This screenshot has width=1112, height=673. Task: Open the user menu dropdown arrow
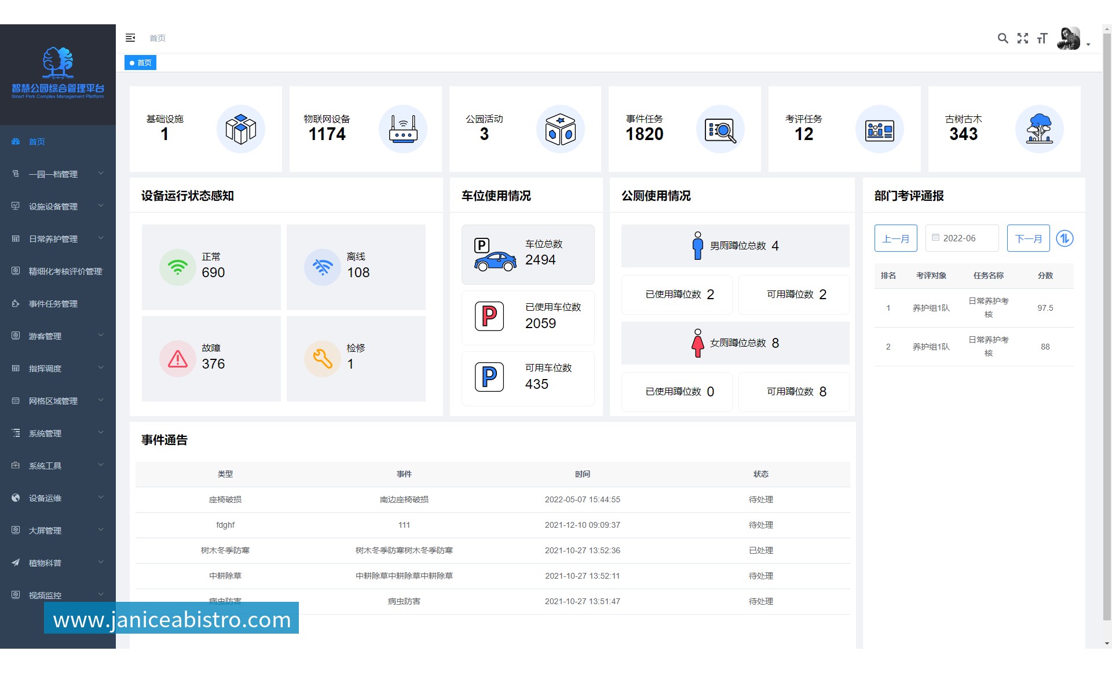pos(1088,45)
